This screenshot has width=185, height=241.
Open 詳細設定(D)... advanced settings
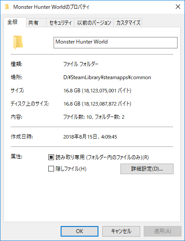[x=147, y=169]
